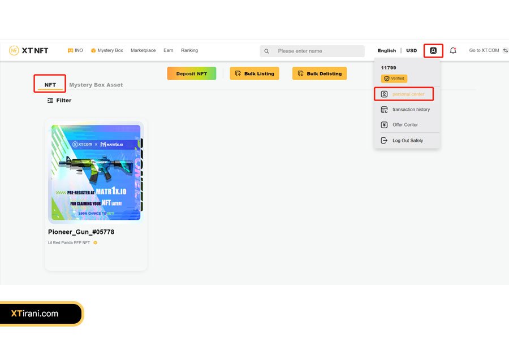509x339 pixels.
Task: Select personal center from account menu
Action: click(408, 94)
